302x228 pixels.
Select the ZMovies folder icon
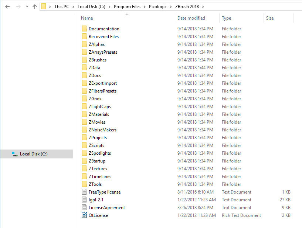(84, 122)
